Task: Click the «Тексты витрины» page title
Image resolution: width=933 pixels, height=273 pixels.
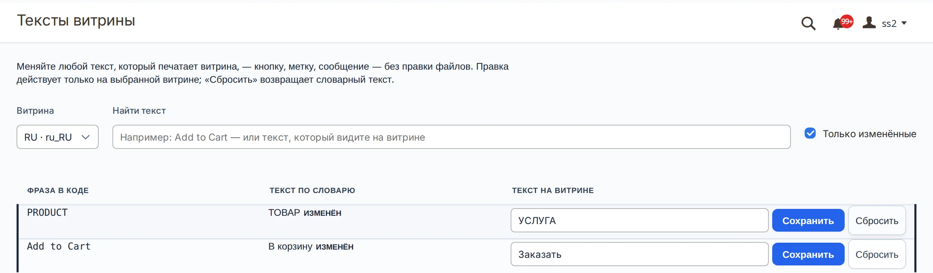Action: (76, 21)
